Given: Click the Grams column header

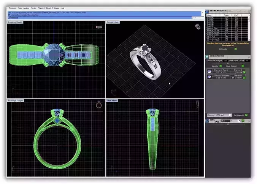Looking at the screenshot, I should click(226, 16).
